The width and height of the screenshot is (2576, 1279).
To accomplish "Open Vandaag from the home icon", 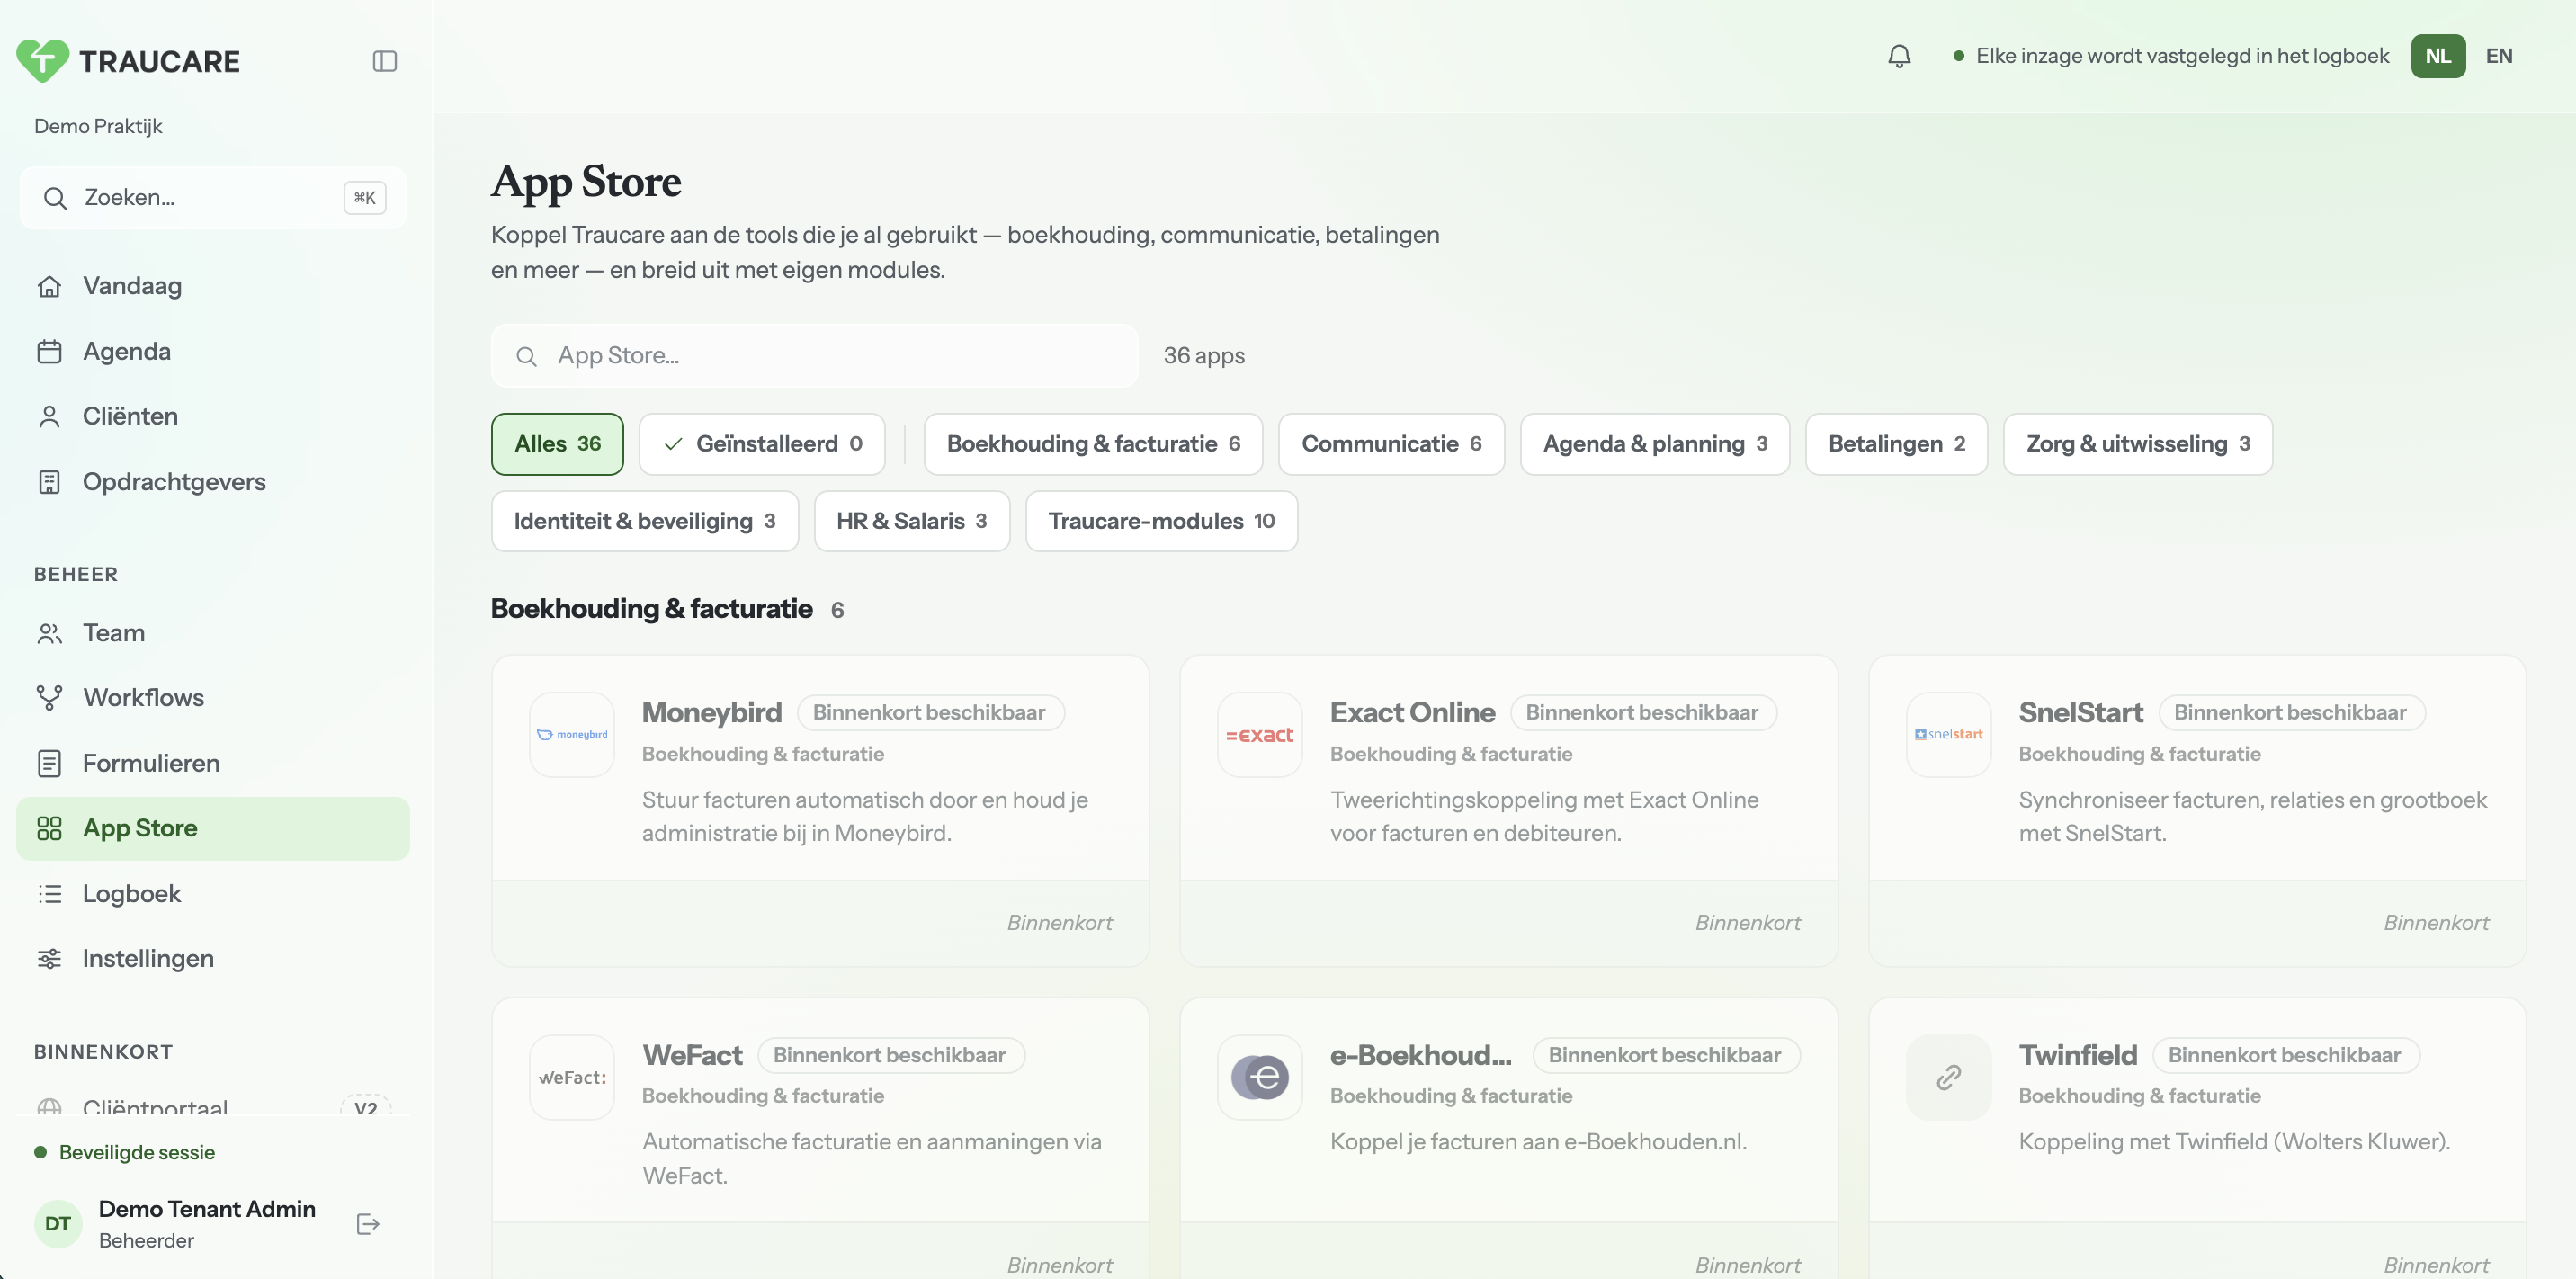I will point(49,286).
